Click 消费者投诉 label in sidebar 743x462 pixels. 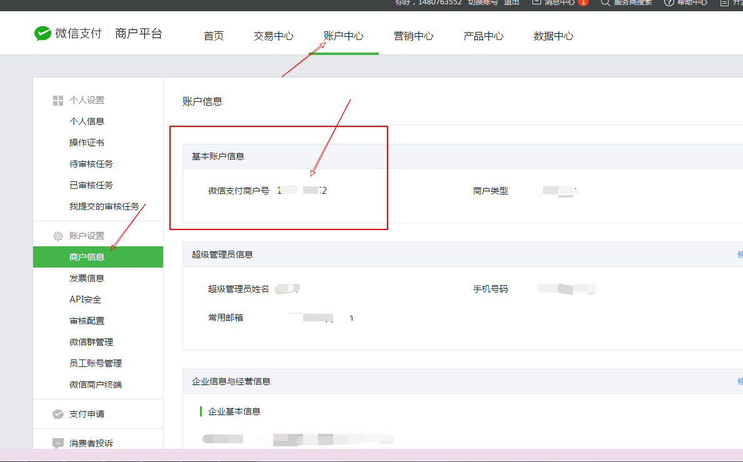(91, 443)
